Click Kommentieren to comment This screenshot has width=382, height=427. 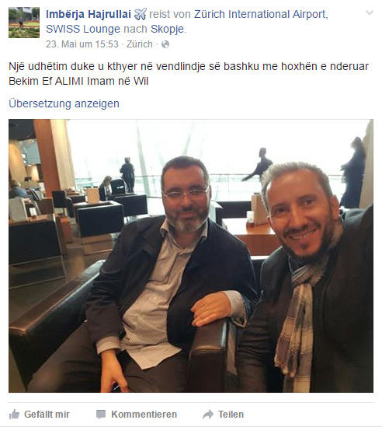click(x=144, y=415)
